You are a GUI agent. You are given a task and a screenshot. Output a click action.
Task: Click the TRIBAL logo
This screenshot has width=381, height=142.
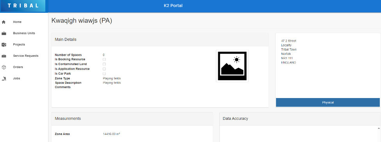[x=23, y=6]
